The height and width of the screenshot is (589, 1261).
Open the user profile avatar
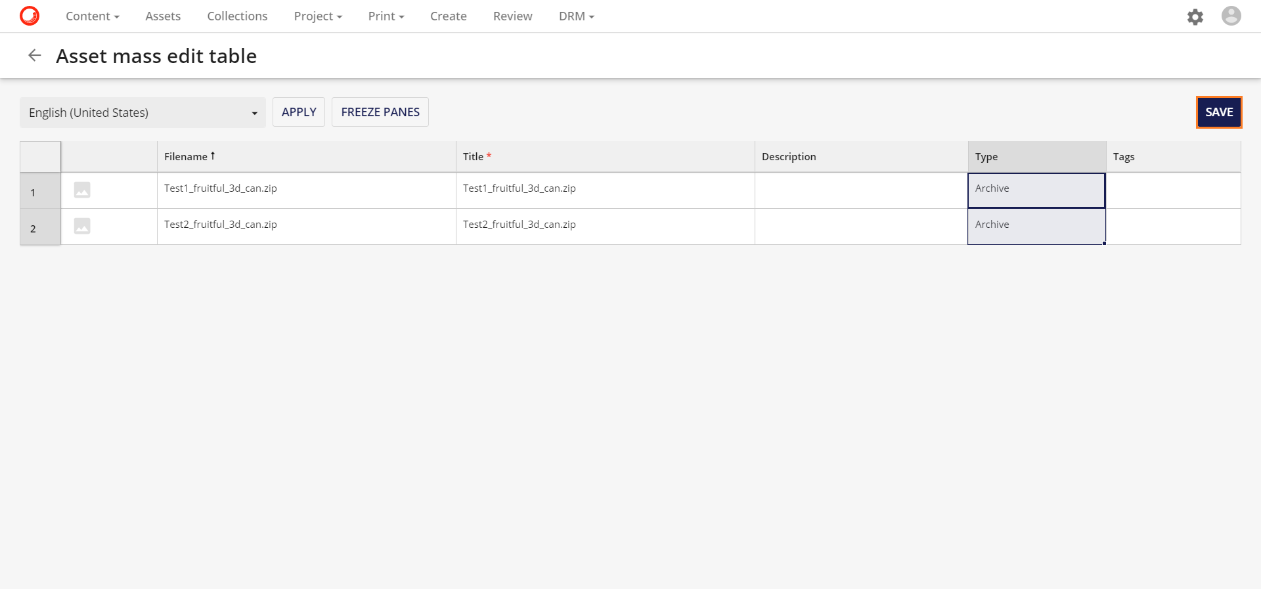coord(1231,16)
